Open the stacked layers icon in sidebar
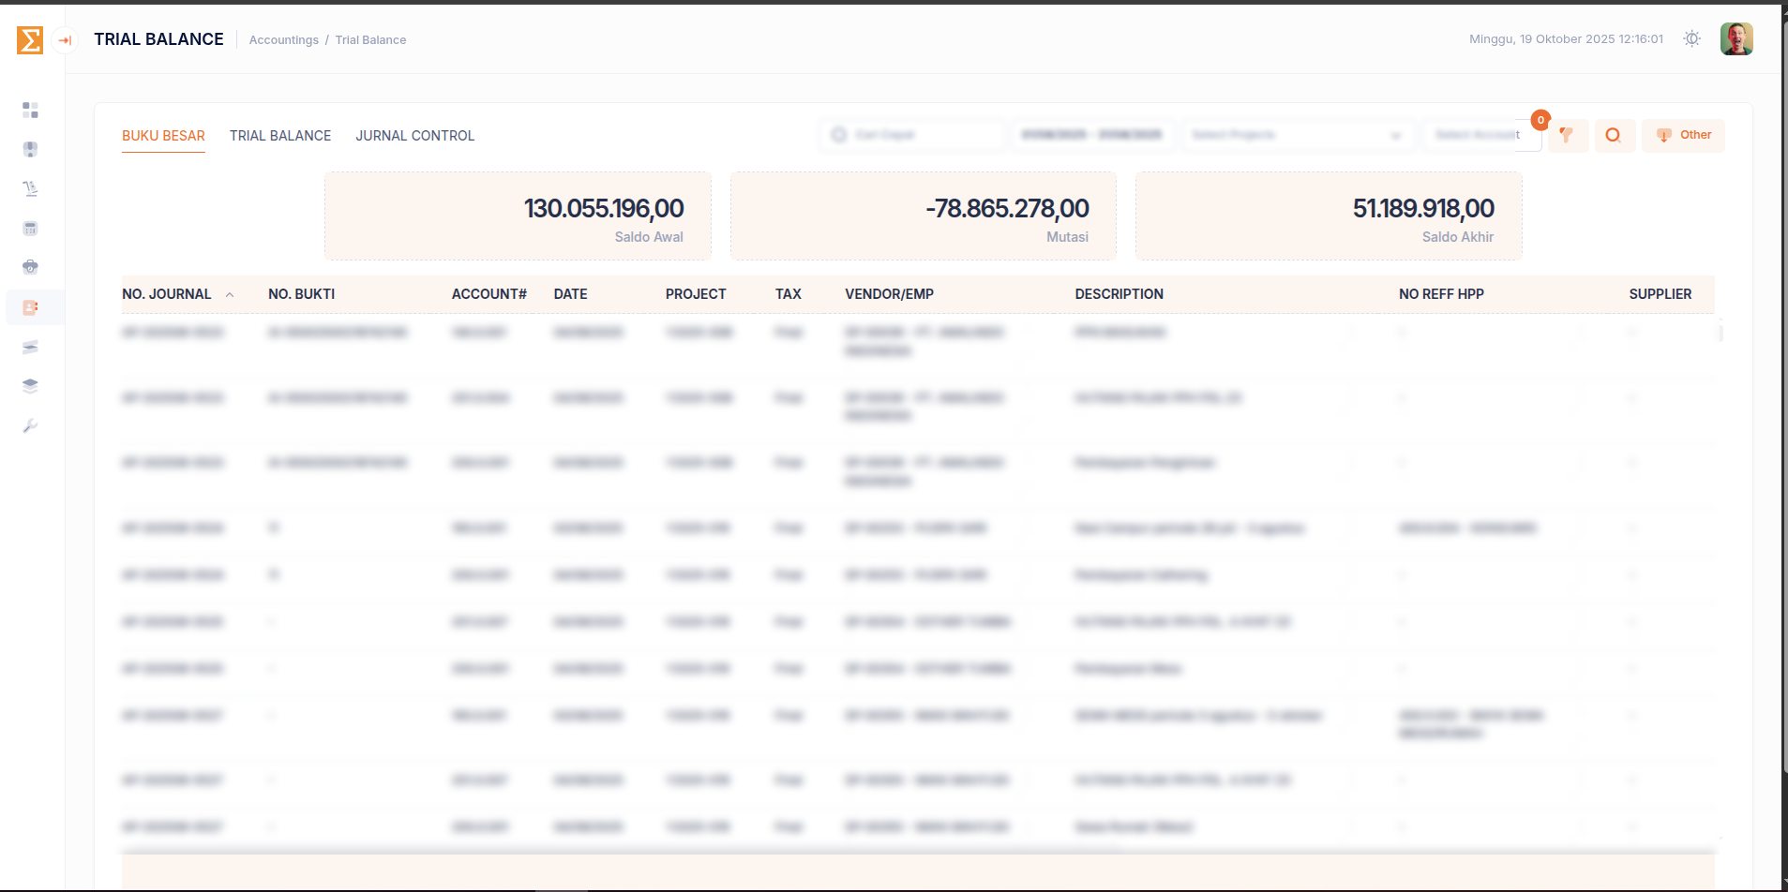Screen dimensions: 1788x892 pyautogui.click(x=30, y=386)
